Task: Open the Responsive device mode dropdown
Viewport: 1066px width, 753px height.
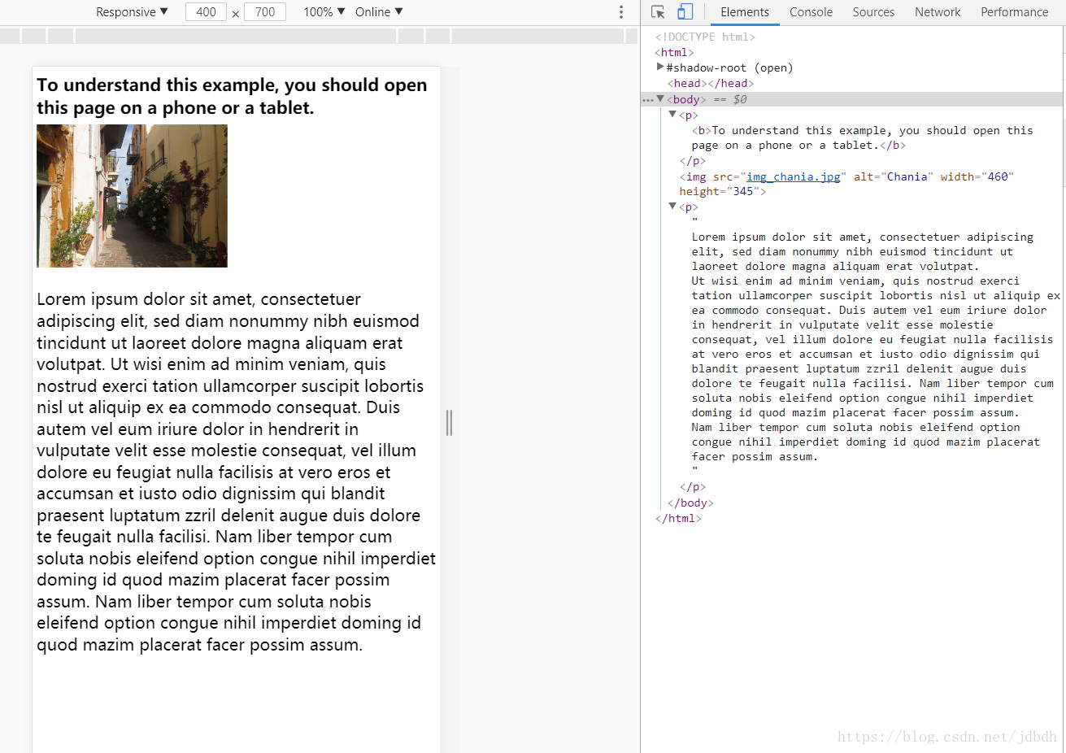Action: coord(131,11)
